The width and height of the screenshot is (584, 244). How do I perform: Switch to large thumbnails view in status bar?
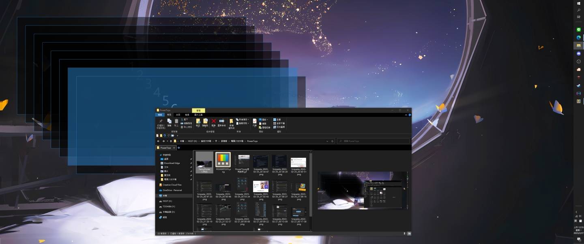pyautogui.click(x=409, y=233)
